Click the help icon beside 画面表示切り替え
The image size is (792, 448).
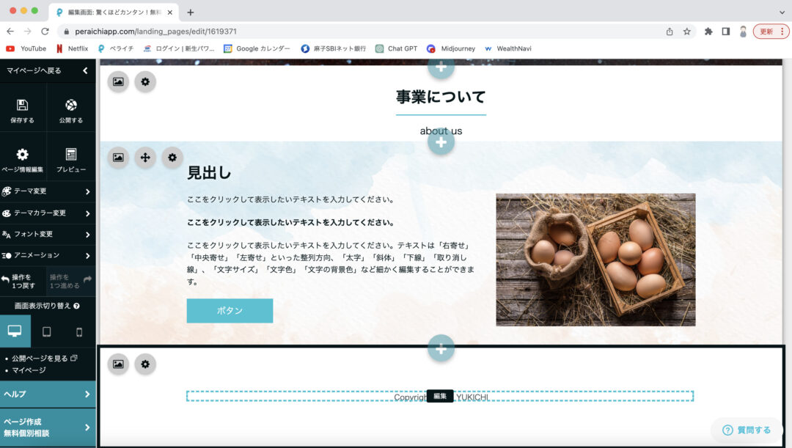[77, 306]
